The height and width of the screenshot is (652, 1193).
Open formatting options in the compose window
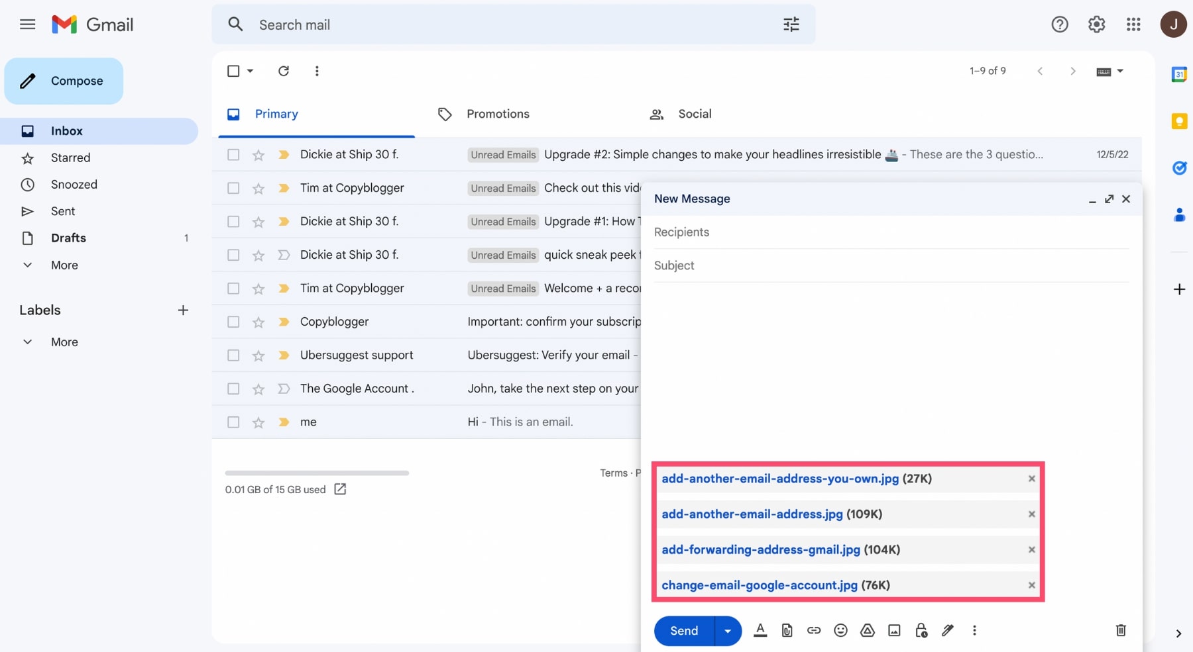(760, 631)
